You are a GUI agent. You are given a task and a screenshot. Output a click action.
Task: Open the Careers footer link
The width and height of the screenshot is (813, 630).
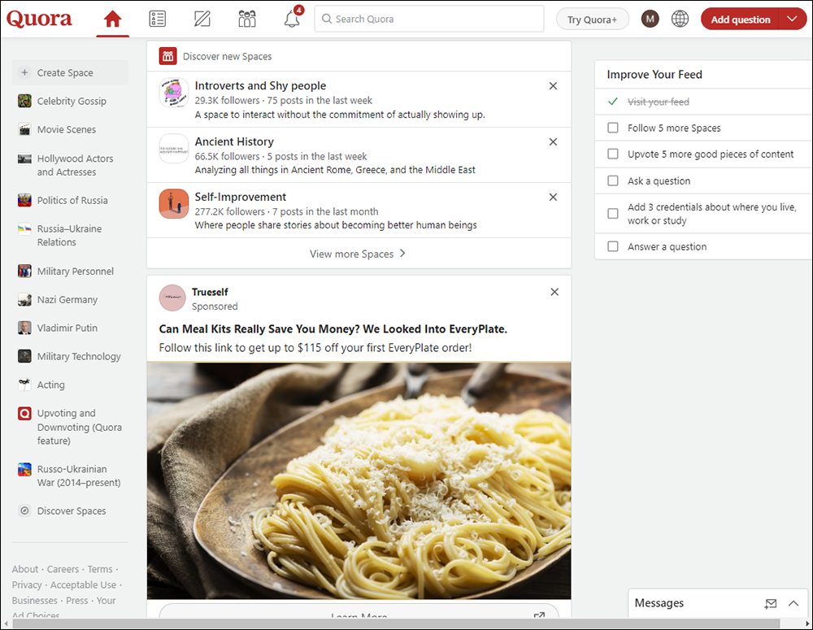[x=63, y=569]
